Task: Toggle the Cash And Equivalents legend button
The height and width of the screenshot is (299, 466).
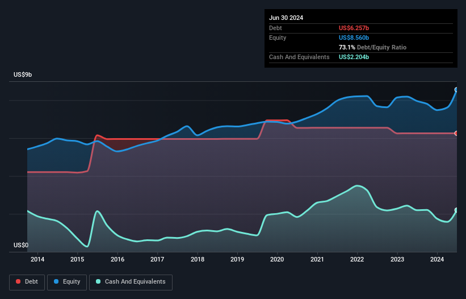Action: [x=131, y=282]
